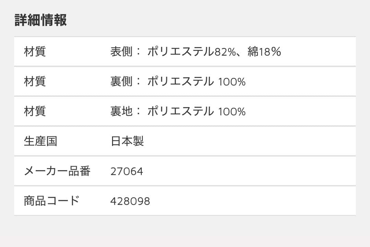Click the 商品コード label
Screen dimensions: 370x247
point(51,201)
